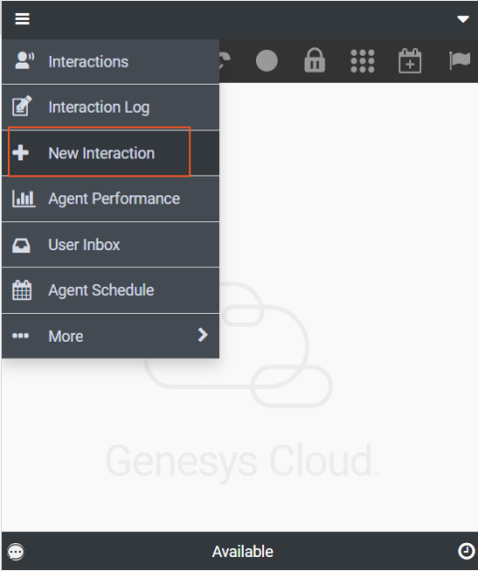
Task: Click the plus icon beside New Interaction
Action: click(x=21, y=152)
